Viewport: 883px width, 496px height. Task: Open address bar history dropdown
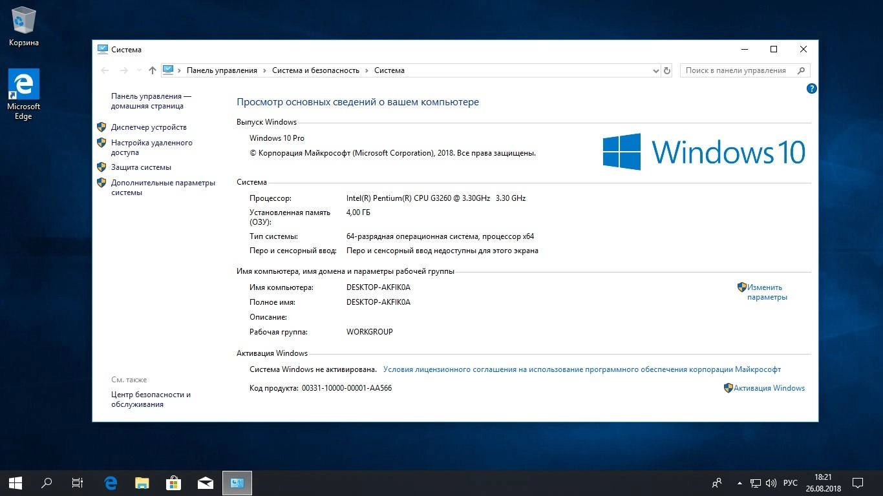tap(656, 70)
